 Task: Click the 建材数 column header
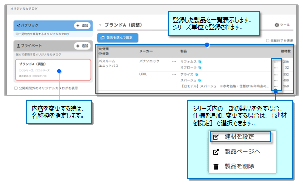pos(286,51)
